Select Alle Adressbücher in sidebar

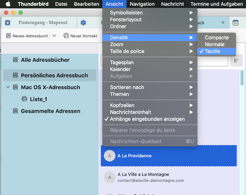coord(49,60)
